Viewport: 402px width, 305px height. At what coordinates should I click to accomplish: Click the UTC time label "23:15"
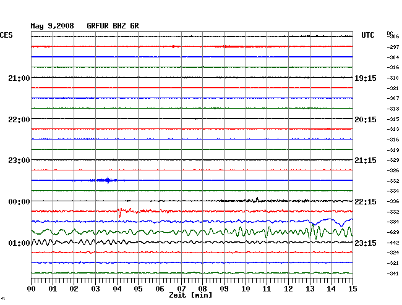pos(366,243)
